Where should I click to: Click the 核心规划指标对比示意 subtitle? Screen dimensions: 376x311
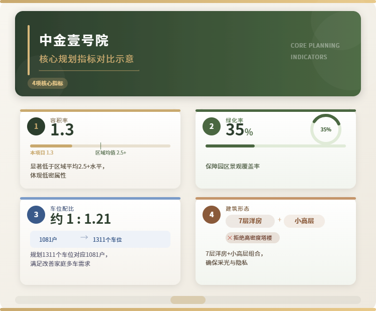pos(86,59)
